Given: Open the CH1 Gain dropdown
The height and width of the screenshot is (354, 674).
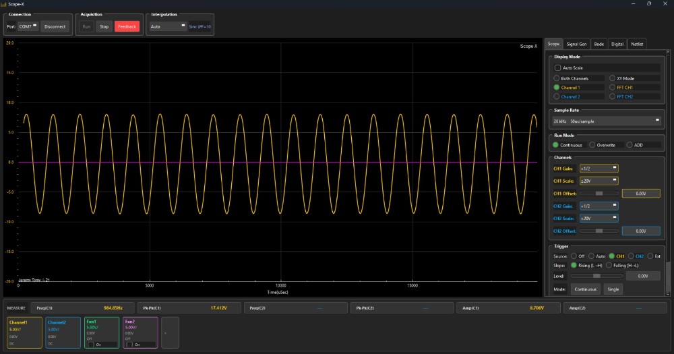Looking at the screenshot, I should (599, 169).
